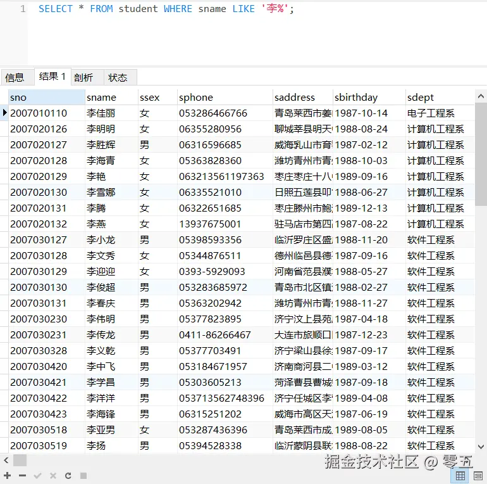Select the name cell 李佳丽

point(111,113)
